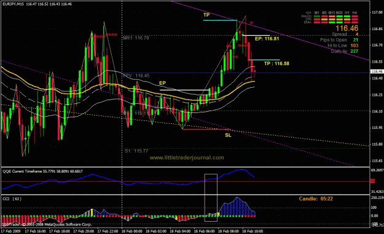Click the H4 timeframe column header
Screen dimensions: 384x234
point(355,13)
